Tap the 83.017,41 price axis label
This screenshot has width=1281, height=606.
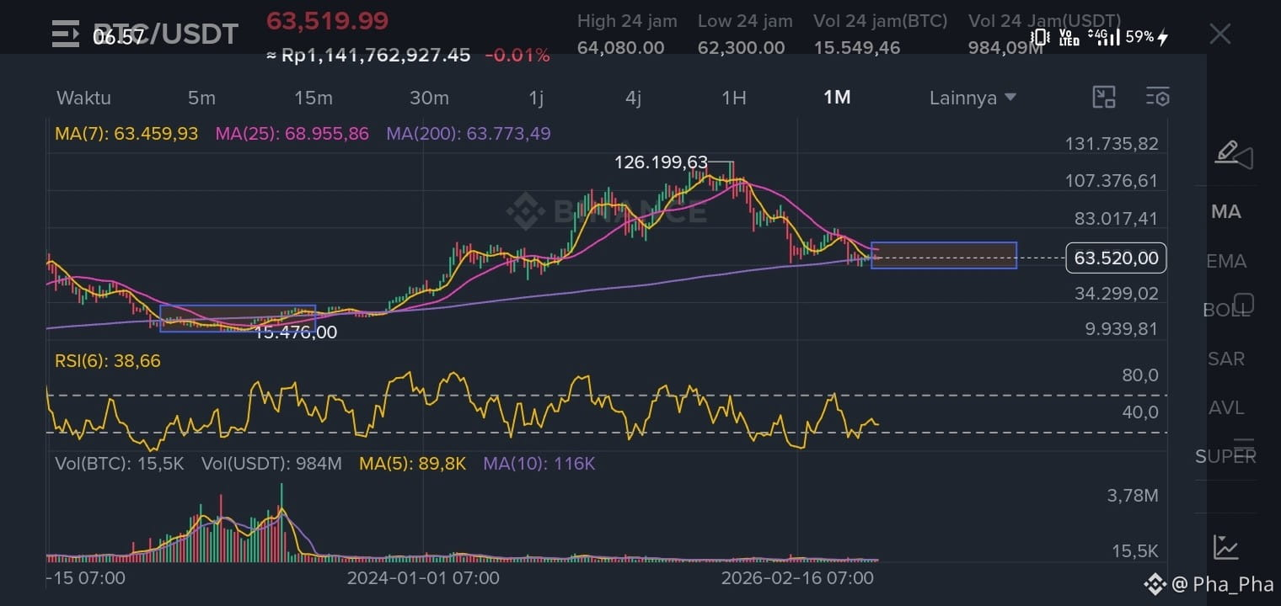[x=1118, y=219]
